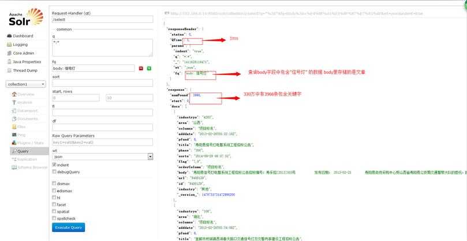Tick the edismax option

point(54,190)
